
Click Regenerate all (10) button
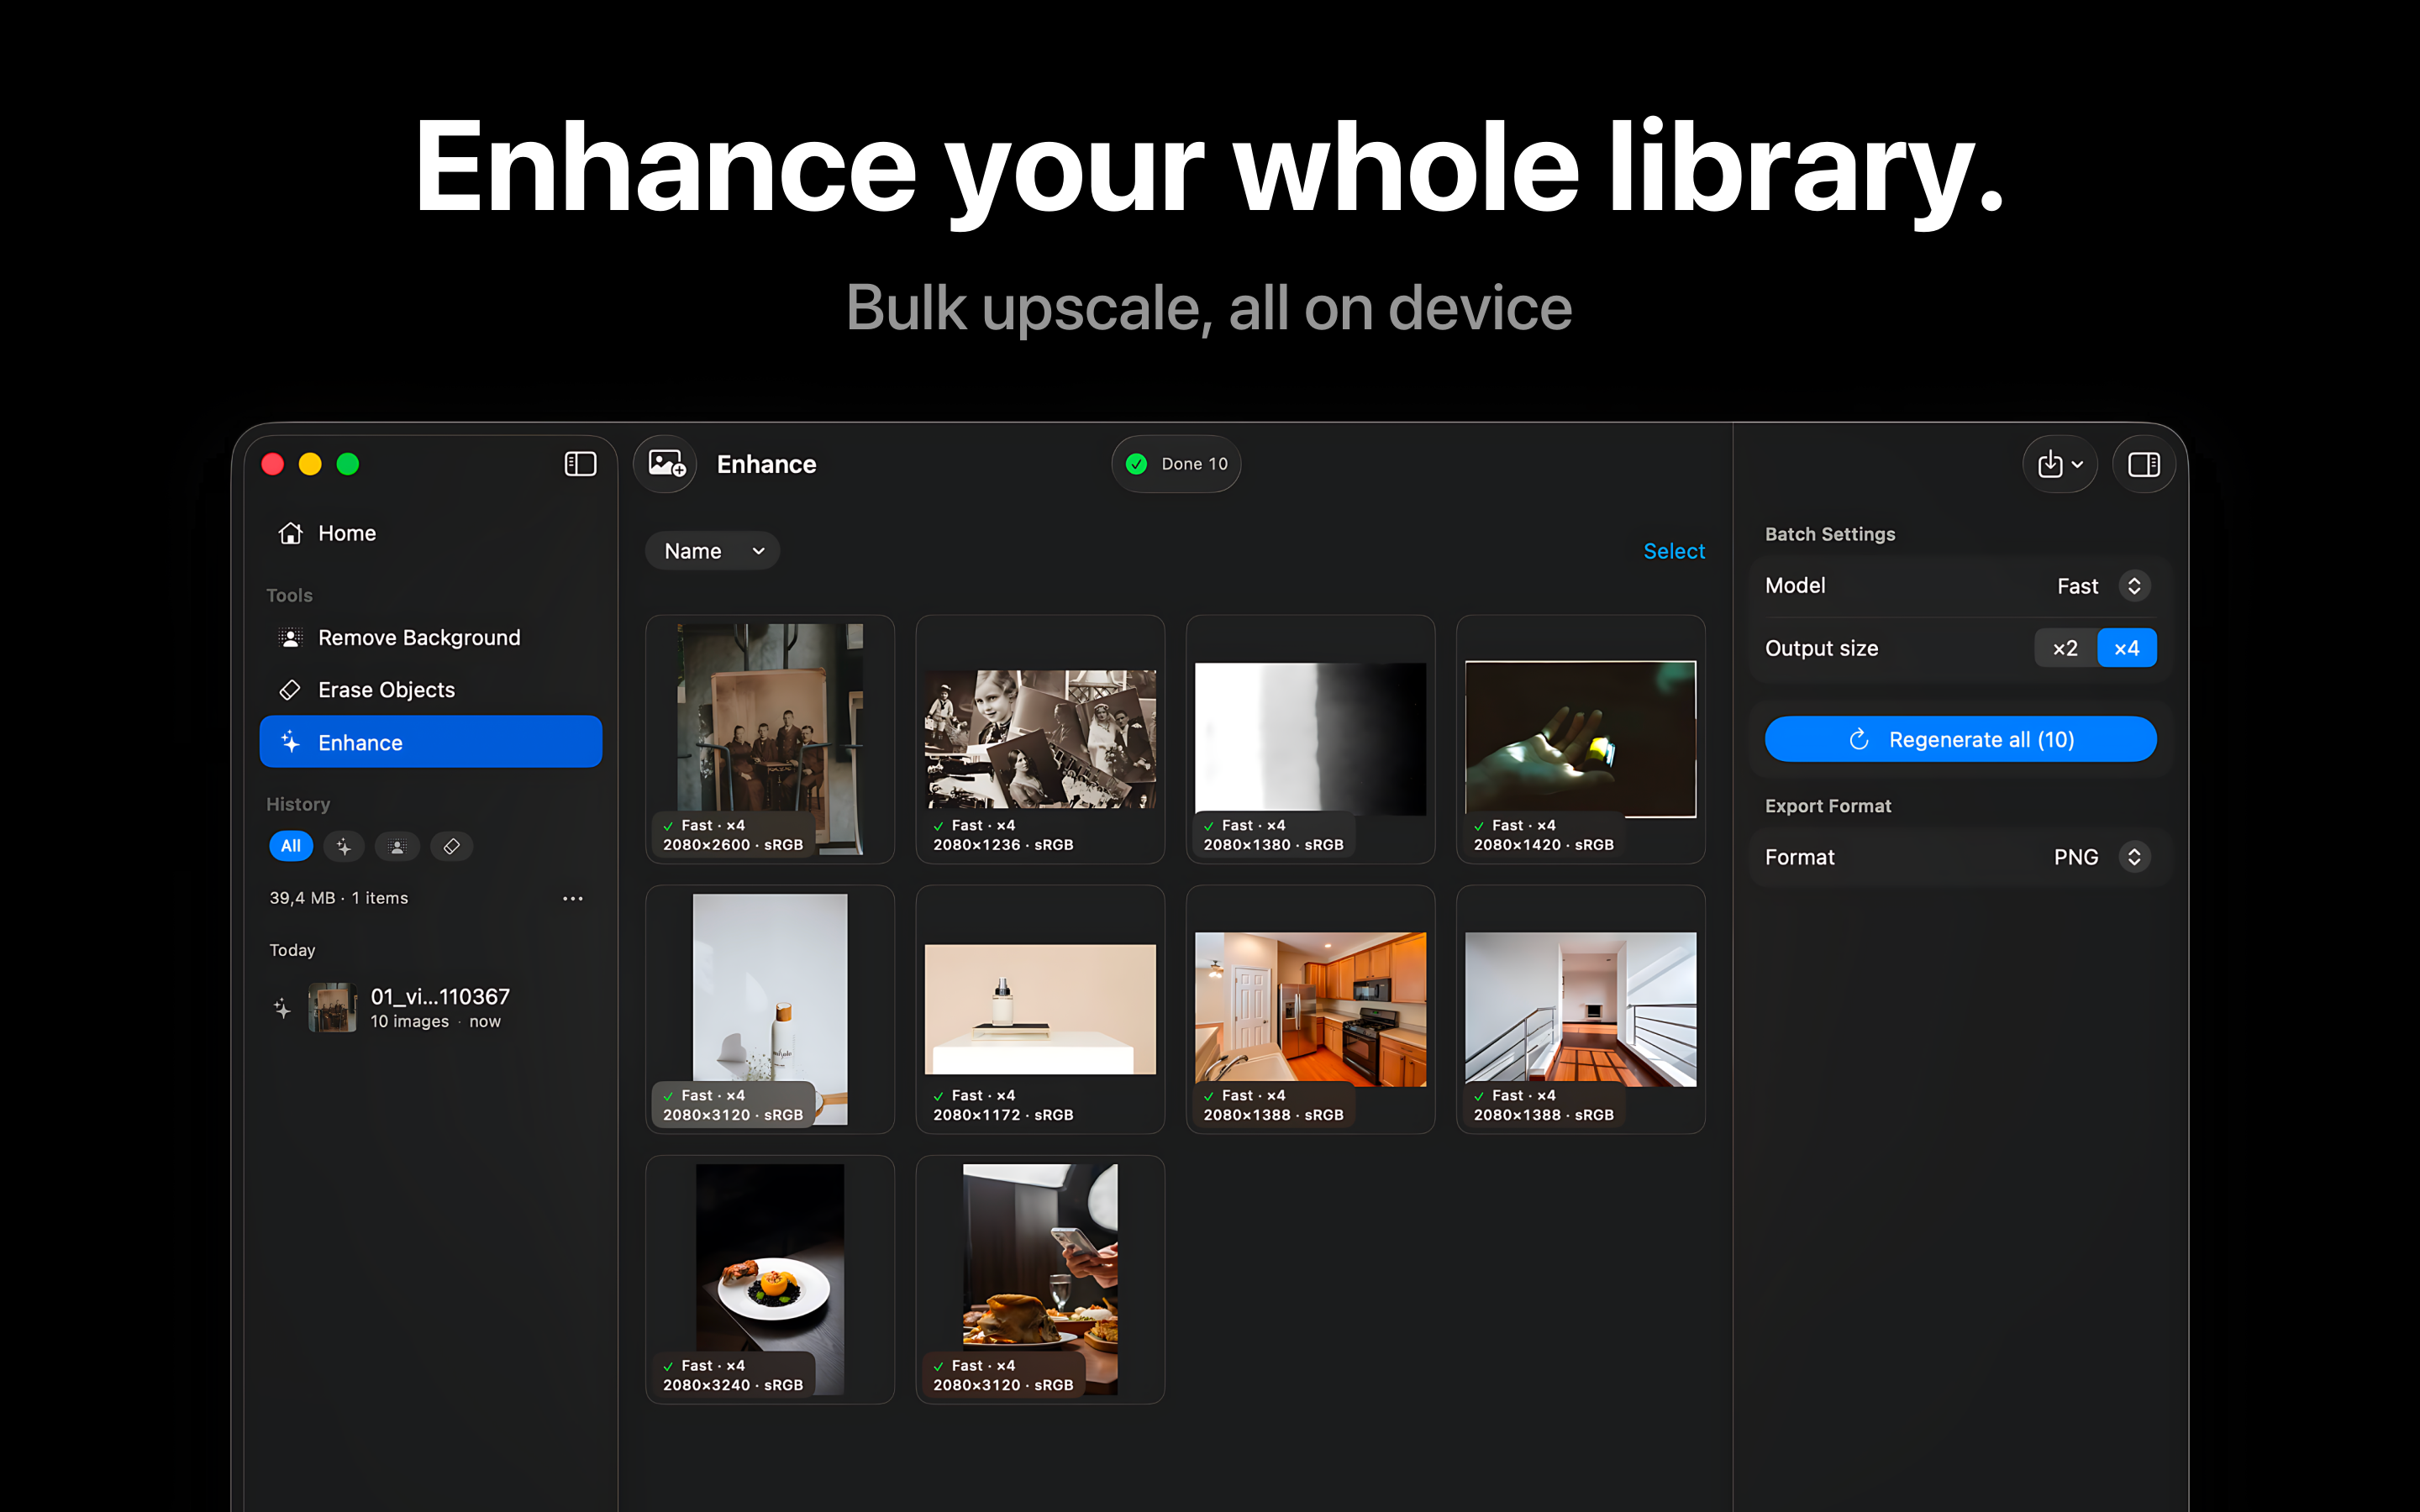(x=1960, y=739)
